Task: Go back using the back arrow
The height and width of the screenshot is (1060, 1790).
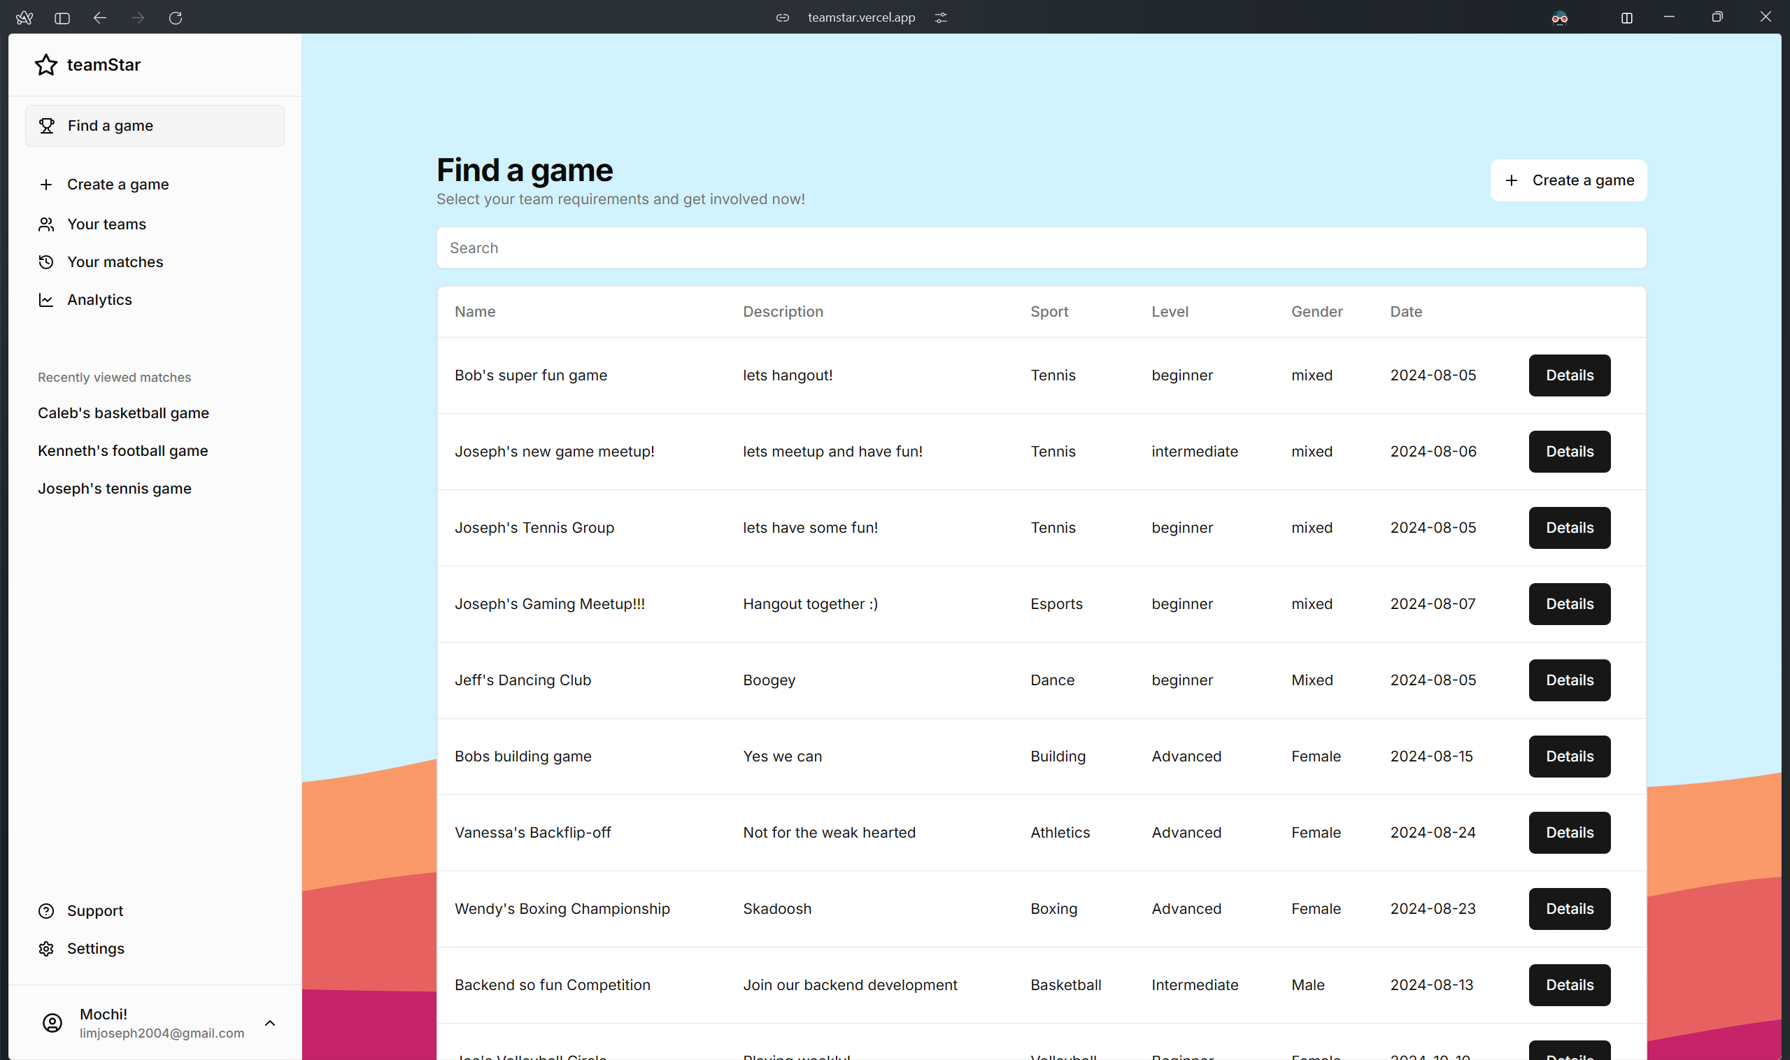Action: pyautogui.click(x=100, y=18)
